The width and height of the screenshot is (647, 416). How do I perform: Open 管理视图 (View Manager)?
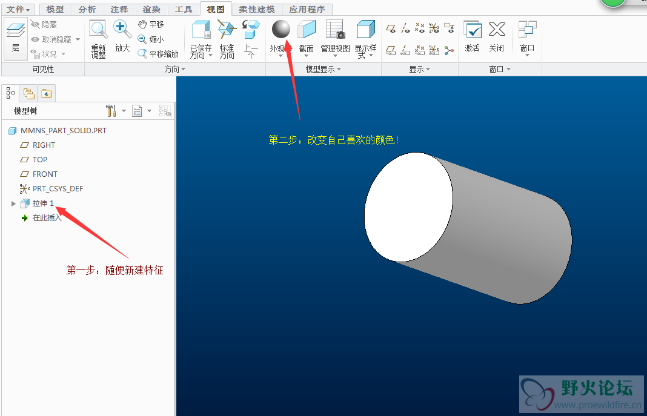(x=335, y=30)
